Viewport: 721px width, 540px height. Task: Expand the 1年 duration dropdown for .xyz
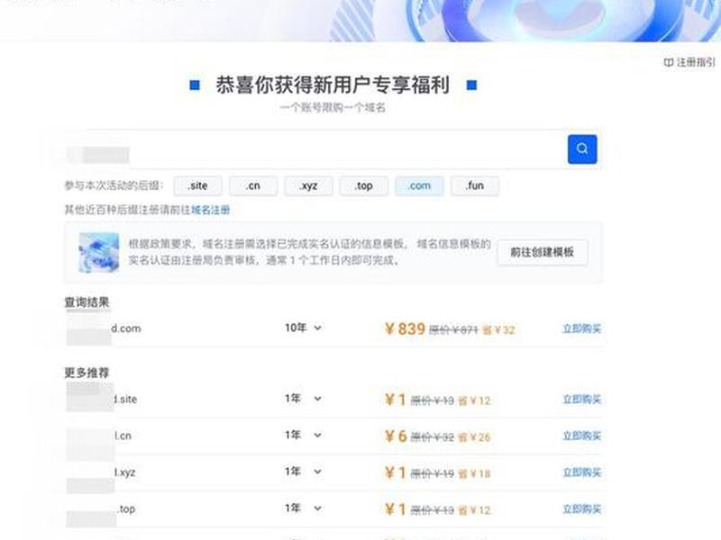[x=303, y=472]
